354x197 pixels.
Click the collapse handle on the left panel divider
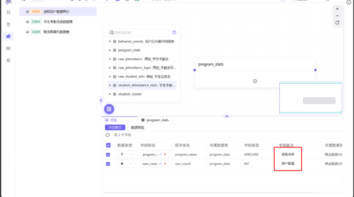point(101,100)
